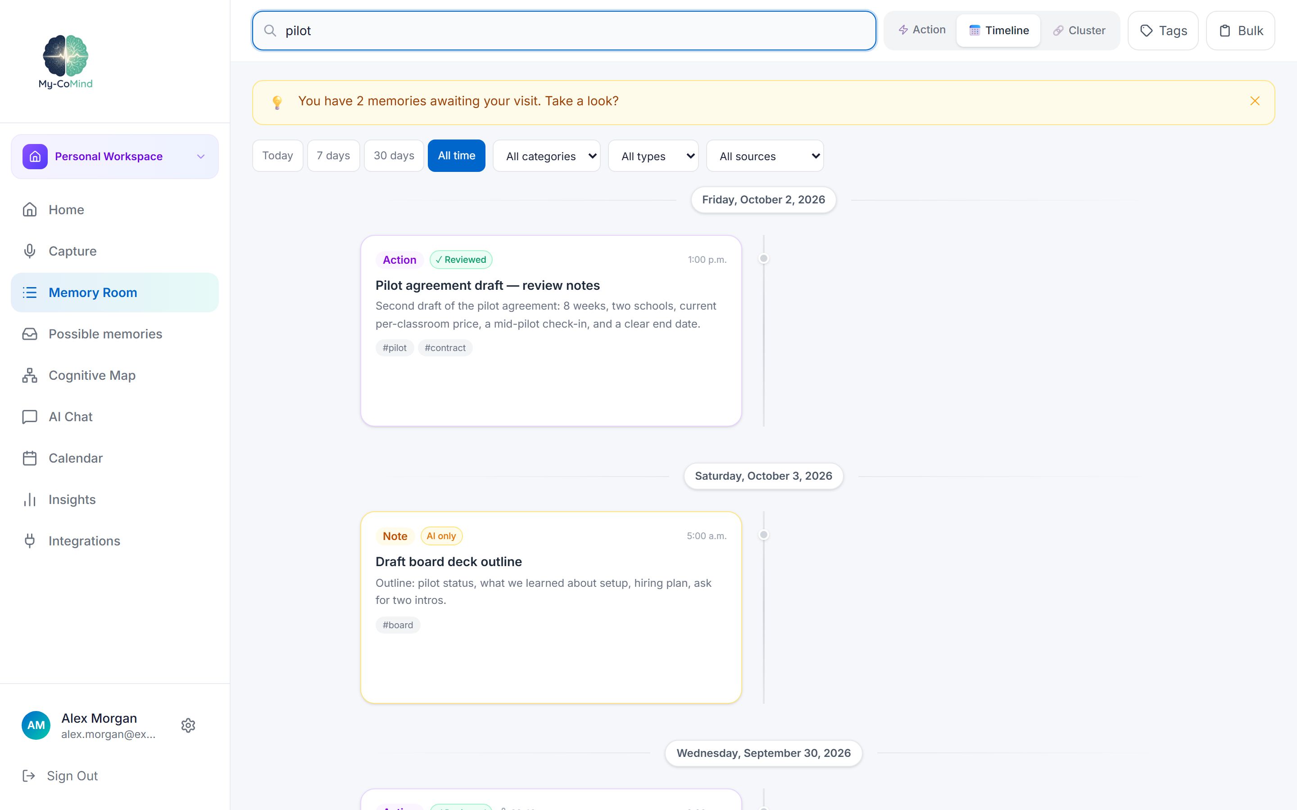Click the Capture microphone icon
The image size is (1297, 810).
(x=30, y=251)
